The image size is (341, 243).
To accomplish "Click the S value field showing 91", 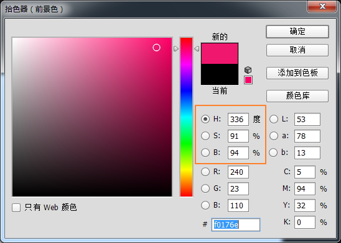I will pyautogui.click(x=238, y=136).
